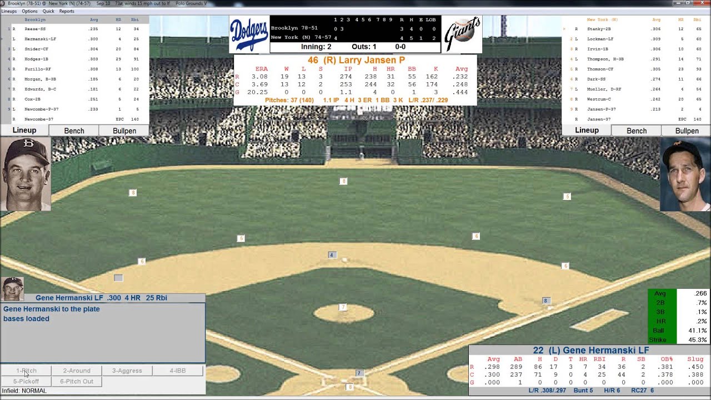Click the 'Inning: 2' scoreboard text
The image size is (711, 400).
[x=316, y=47]
